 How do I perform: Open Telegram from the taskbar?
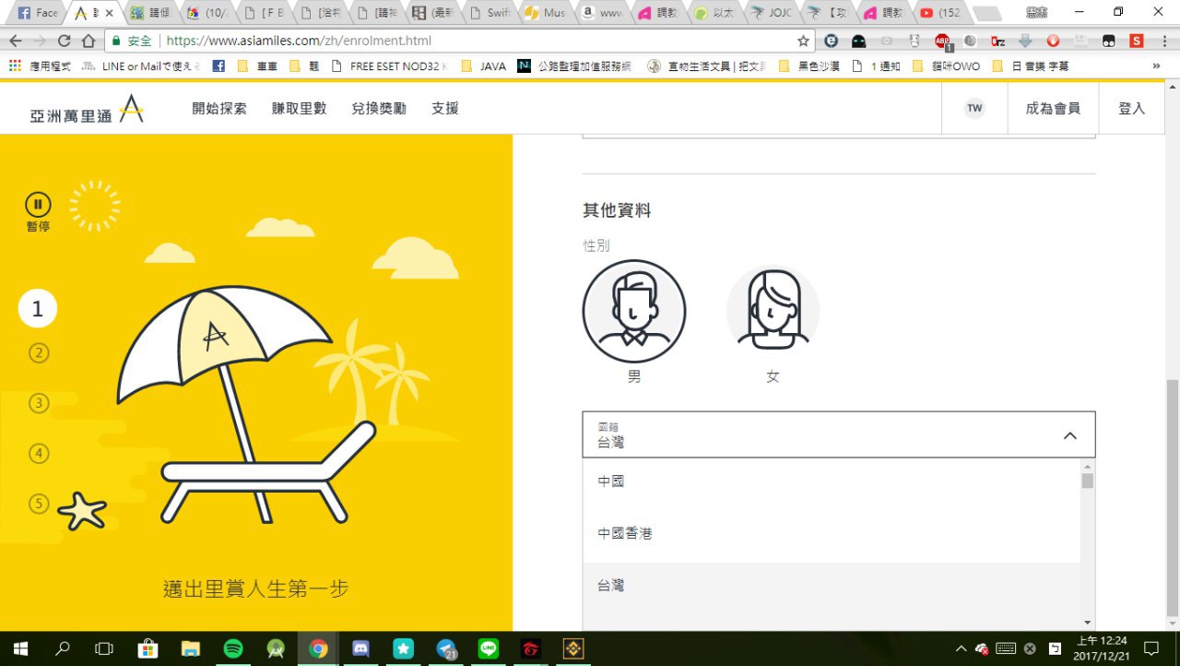tap(446, 648)
